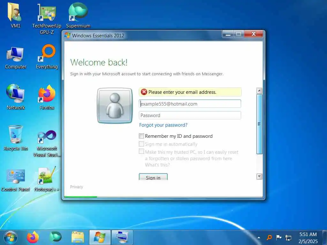Toggle Make this my trusted PC checkbox

[141, 151]
